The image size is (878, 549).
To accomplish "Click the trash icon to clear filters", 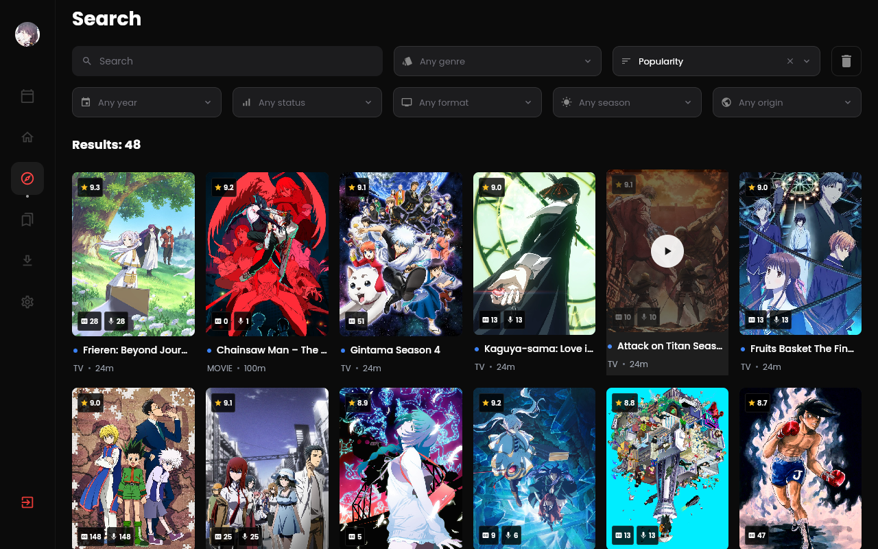I will [846, 61].
